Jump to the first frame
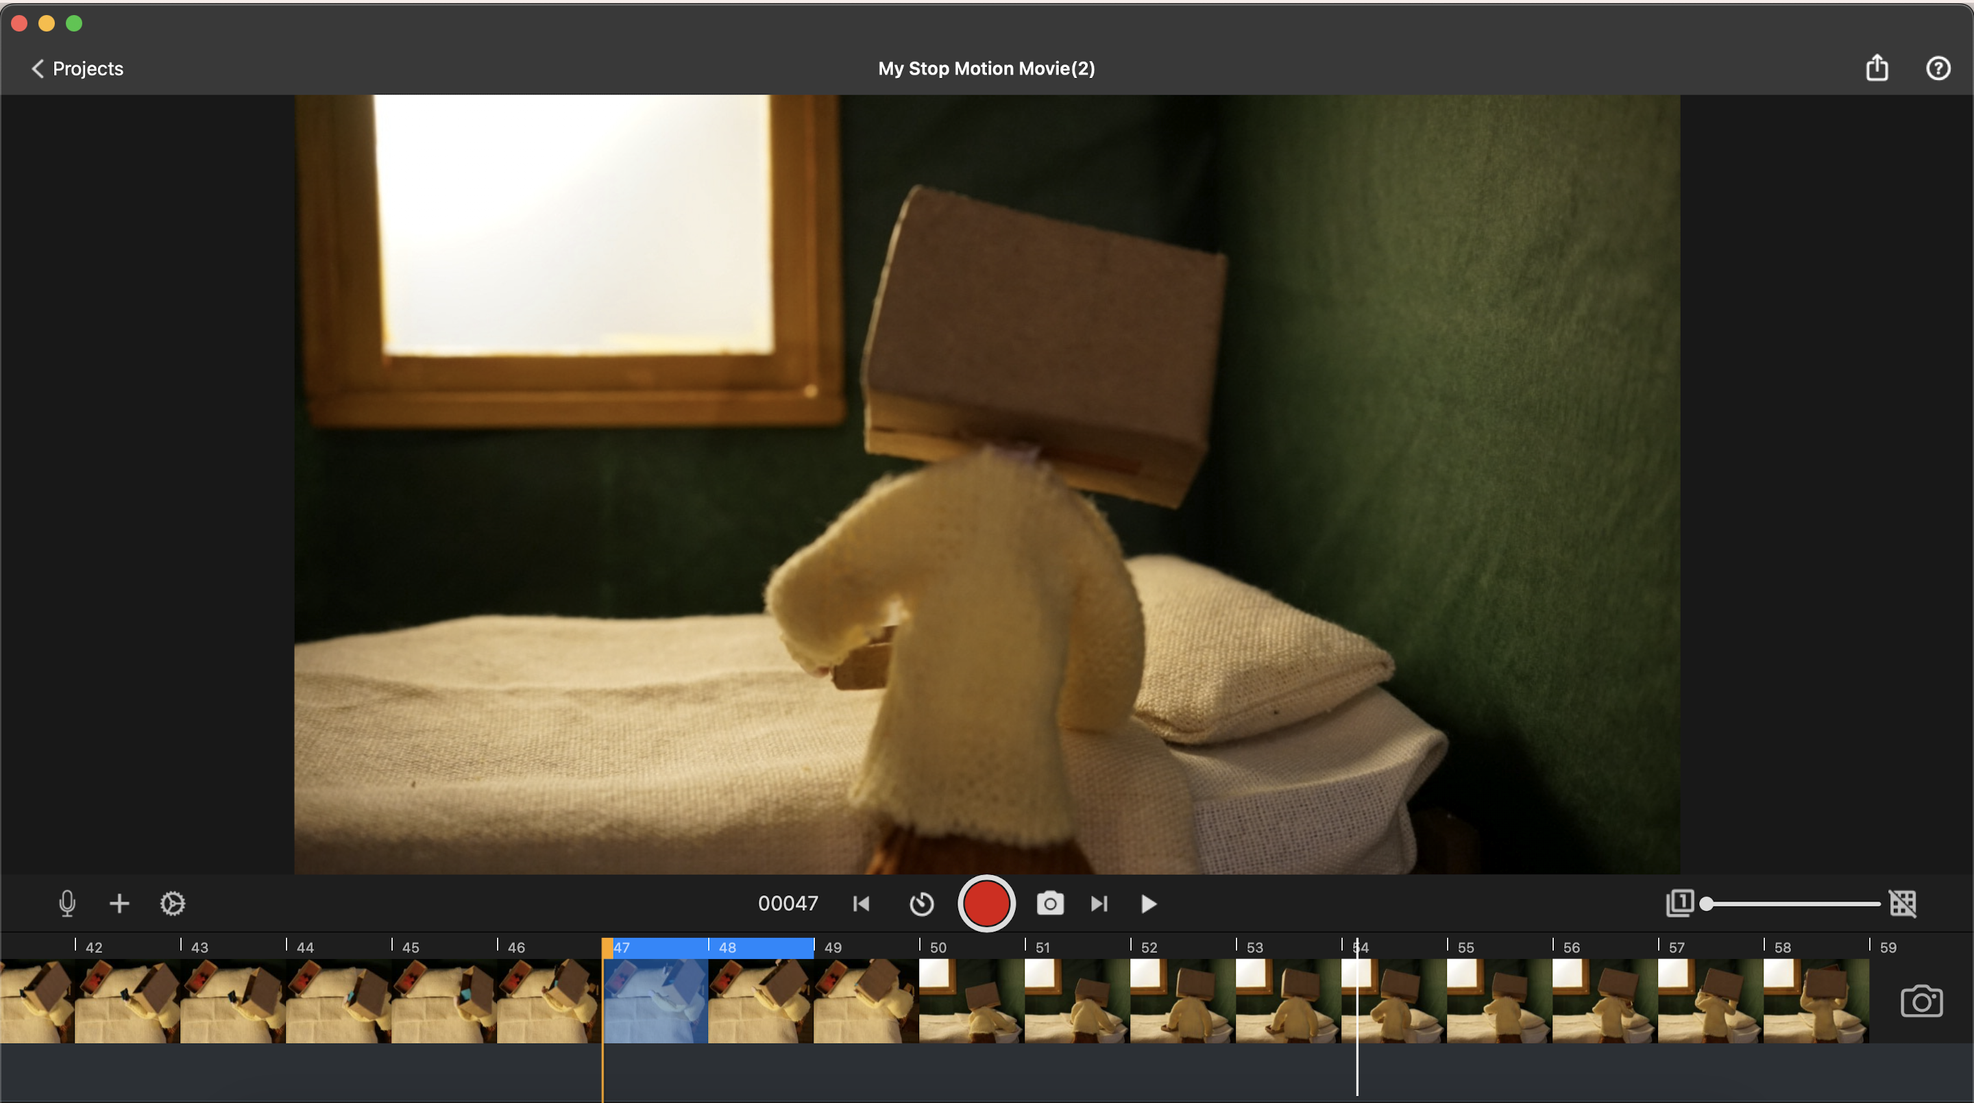 coord(862,904)
